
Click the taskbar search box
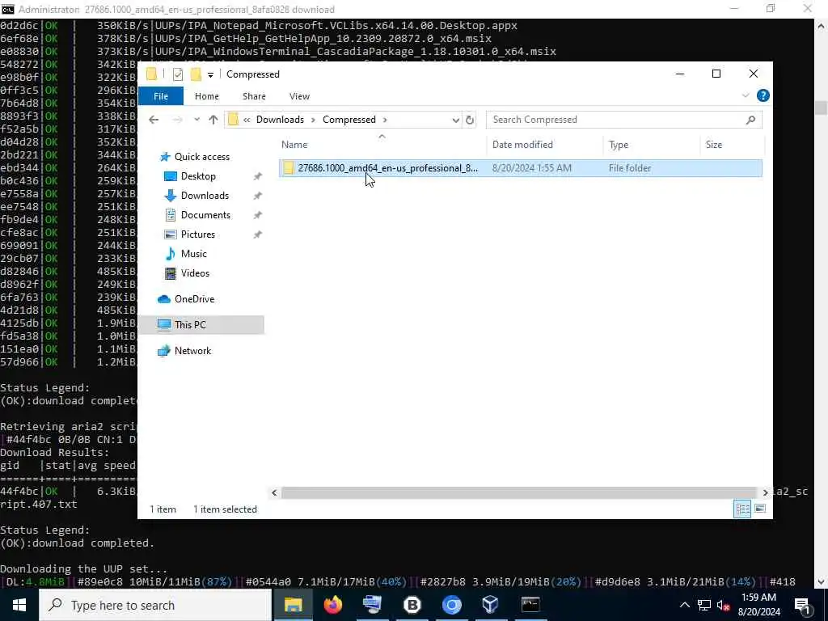155,605
